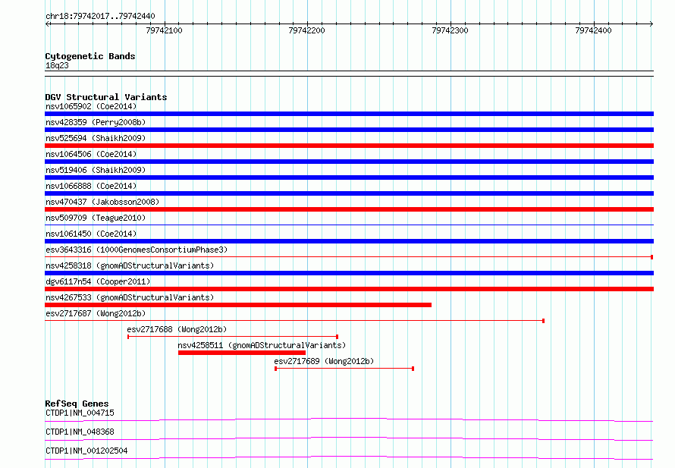Select esv2717687 (Wong2012b) variant label
This screenshot has width=675, height=468.
(x=96, y=313)
